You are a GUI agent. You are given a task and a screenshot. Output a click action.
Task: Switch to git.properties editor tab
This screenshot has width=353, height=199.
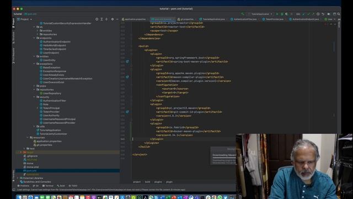(186, 19)
